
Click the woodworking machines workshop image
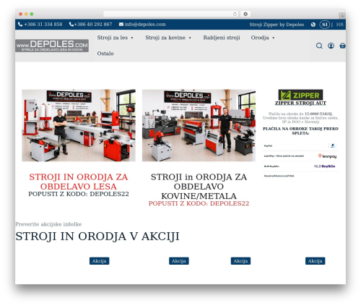pyautogui.click(x=79, y=125)
